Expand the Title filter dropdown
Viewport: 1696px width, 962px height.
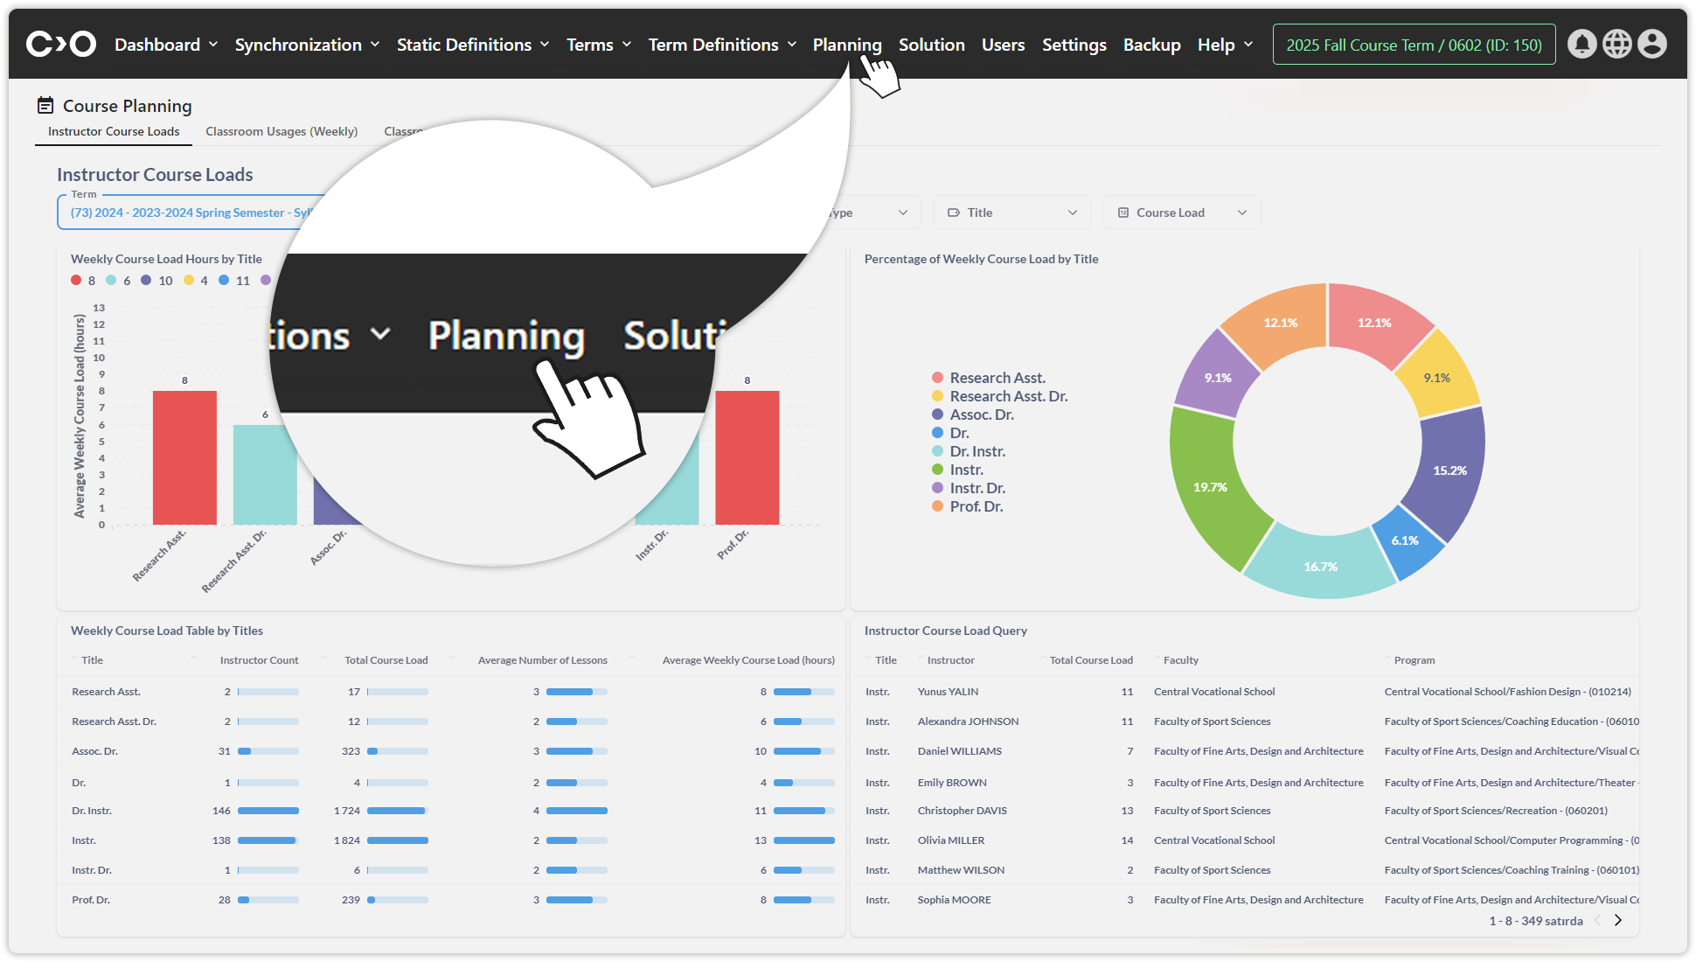coord(1012,213)
